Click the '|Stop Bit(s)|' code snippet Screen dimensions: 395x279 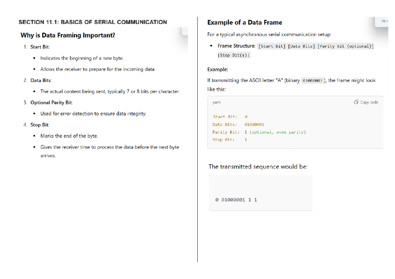(x=234, y=55)
